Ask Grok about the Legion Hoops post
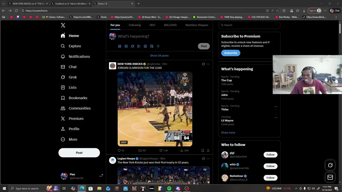This screenshot has width=342, height=192. 203,159
